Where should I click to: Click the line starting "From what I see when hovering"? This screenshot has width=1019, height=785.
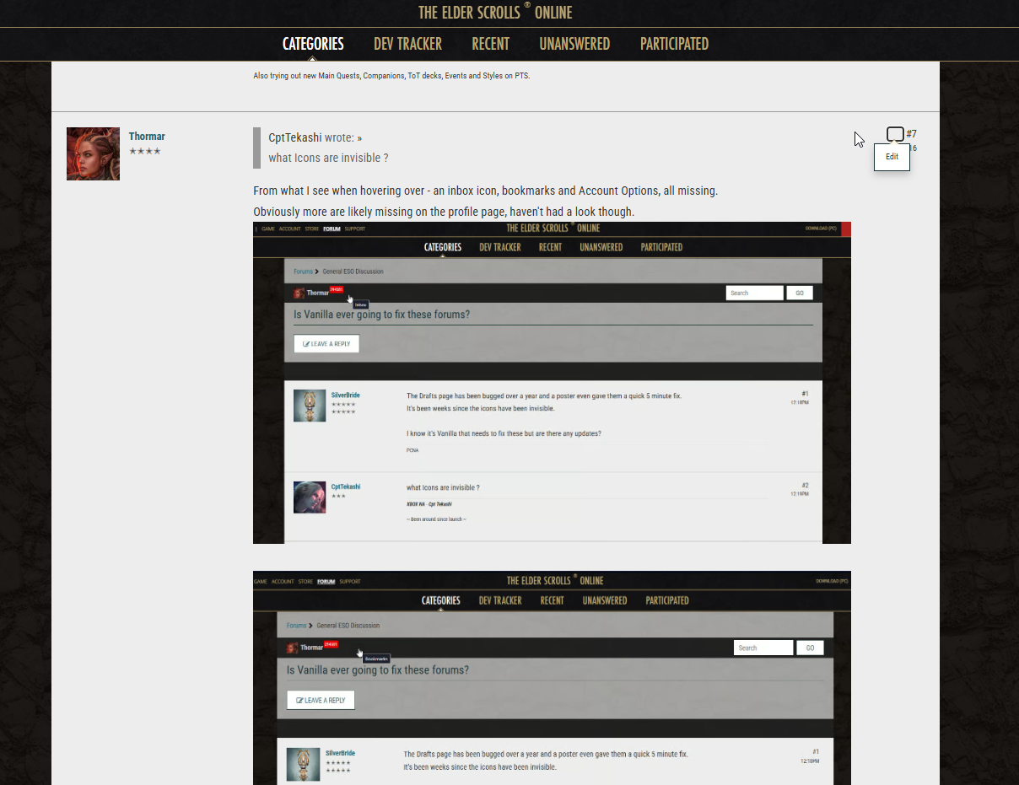tap(485, 191)
